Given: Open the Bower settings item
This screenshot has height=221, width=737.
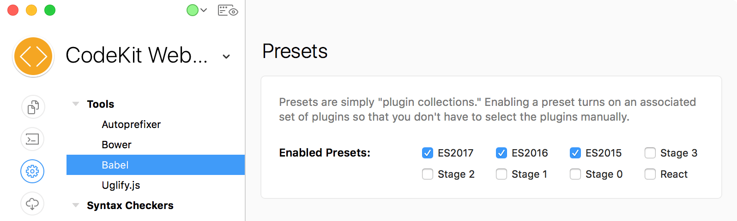Looking at the screenshot, I should (116, 145).
